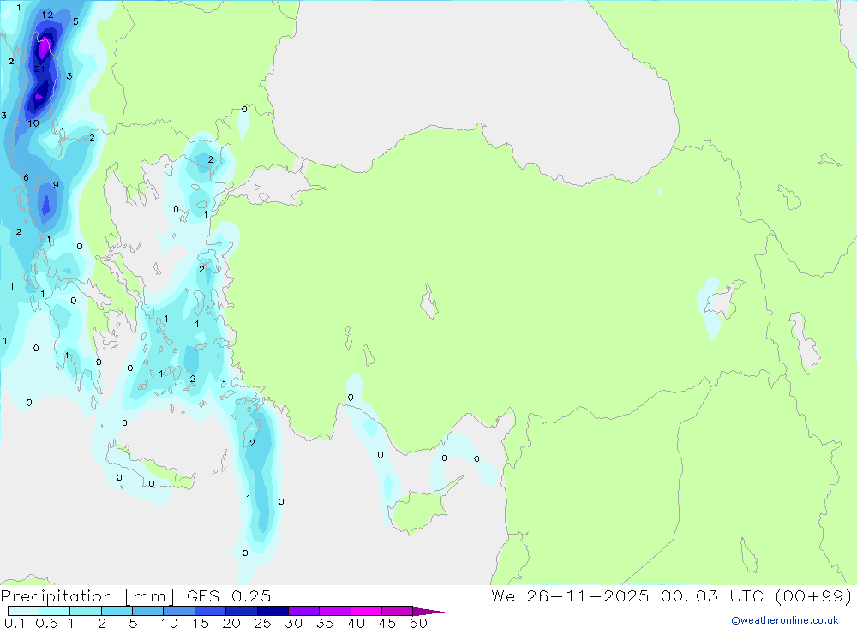Image resolution: width=857 pixels, height=628 pixels.
Task: Click the over-50 arrow tip of legend
Action: tap(428, 612)
